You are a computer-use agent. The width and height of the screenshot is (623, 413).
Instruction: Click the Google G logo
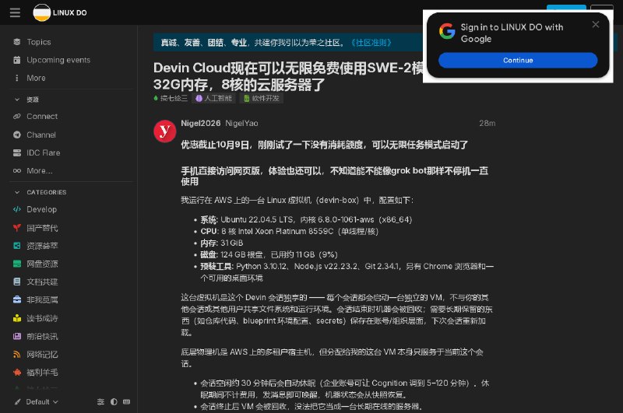click(447, 31)
